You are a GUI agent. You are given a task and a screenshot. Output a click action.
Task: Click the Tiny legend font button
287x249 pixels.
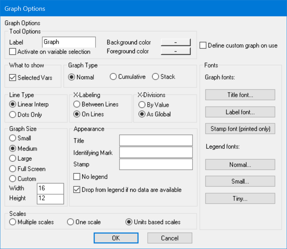pyautogui.click(x=240, y=198)
